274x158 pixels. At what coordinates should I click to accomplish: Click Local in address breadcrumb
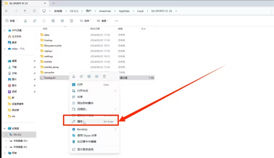pos(140,11)
